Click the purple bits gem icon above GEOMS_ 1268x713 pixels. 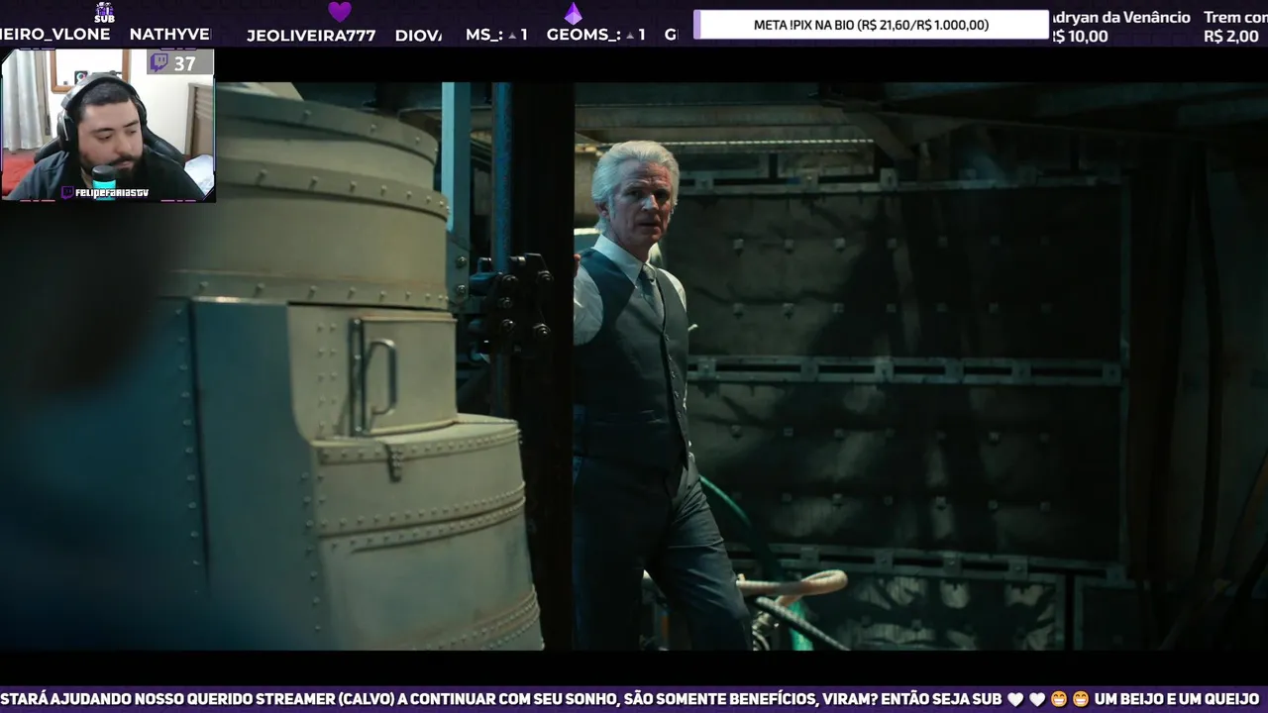pyautogui.click(x=573, y=13)
